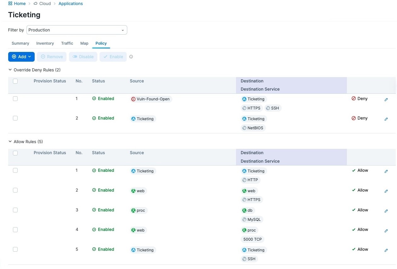This screenshot has width=397, height=269.
Task: Switch to the Traffic tab
Action: [x=67, y=43]
